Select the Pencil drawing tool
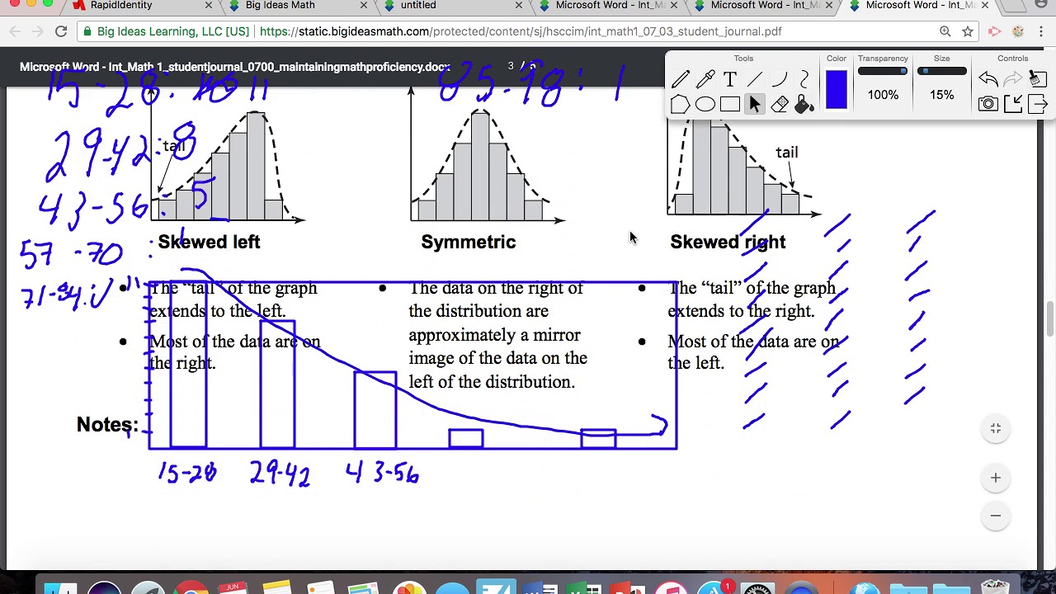Image resolution: width=1056 pixels, height=594 pixels. pos(681,80)
